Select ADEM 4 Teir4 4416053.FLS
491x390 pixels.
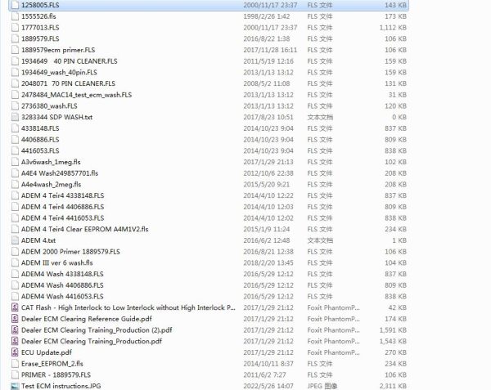pyautogui.click(x=62, y=218)
